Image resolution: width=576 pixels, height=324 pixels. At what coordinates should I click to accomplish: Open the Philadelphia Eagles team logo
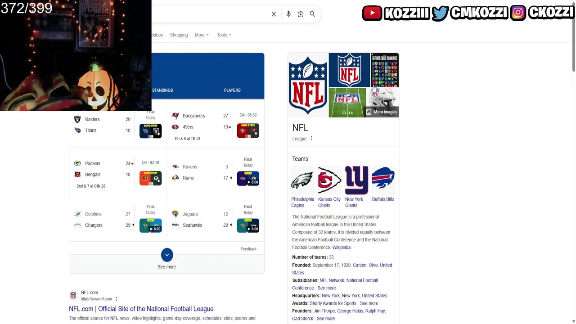302,180
